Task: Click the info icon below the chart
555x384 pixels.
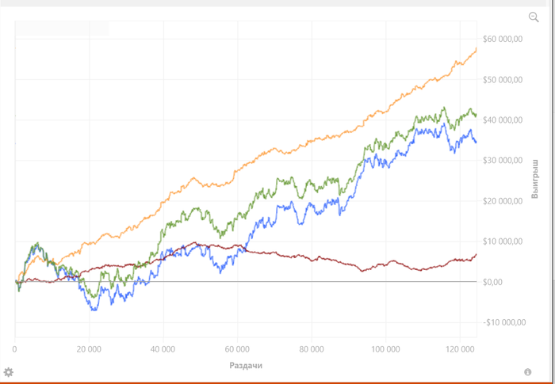Action: point(527,371)
